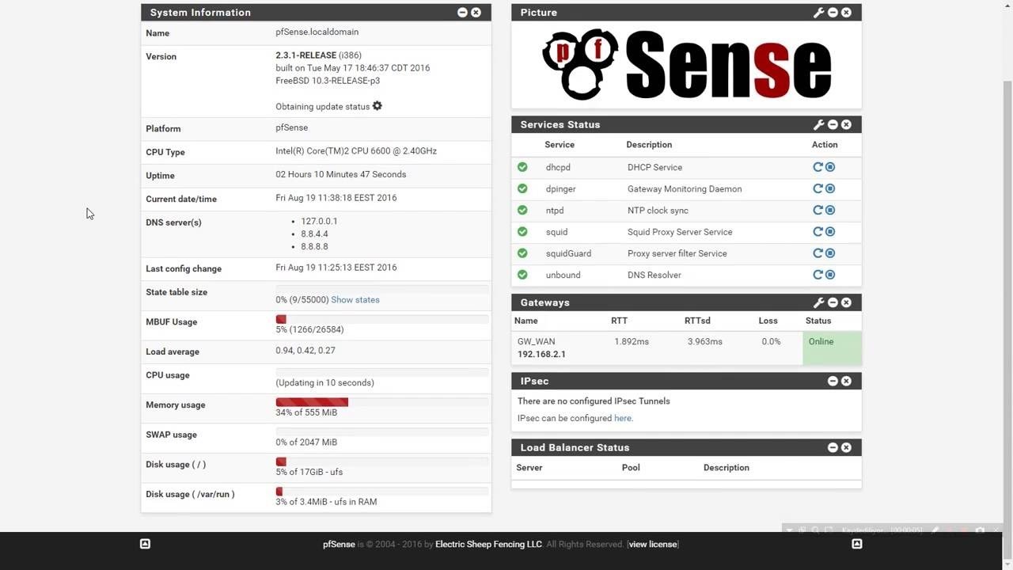
Task: Restart the unbound DNS Resolver service
Action: 818,275
